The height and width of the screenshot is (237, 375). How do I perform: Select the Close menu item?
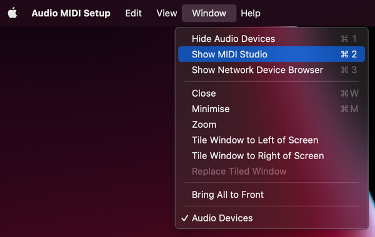click(x=271, y=94)
